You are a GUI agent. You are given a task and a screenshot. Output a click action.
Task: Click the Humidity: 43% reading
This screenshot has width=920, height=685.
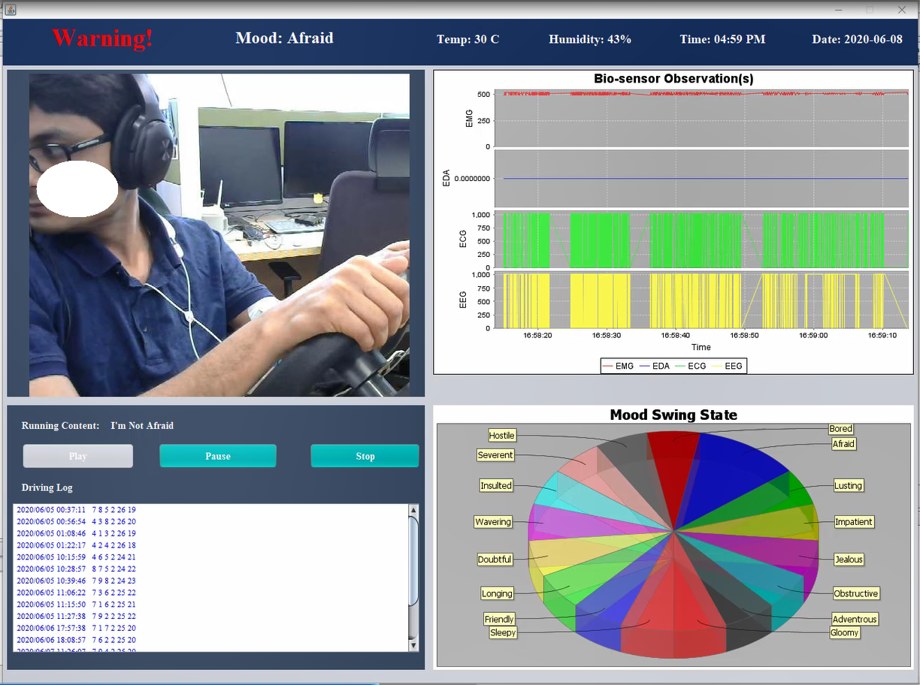coord(590,39)
